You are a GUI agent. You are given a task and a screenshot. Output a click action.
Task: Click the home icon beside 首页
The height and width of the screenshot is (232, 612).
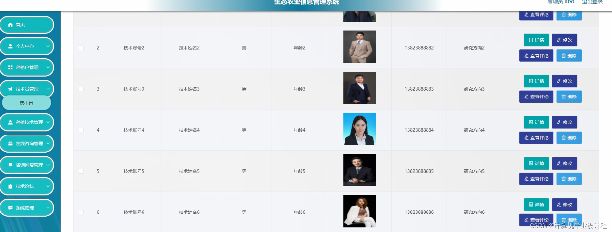coord(10,25)
